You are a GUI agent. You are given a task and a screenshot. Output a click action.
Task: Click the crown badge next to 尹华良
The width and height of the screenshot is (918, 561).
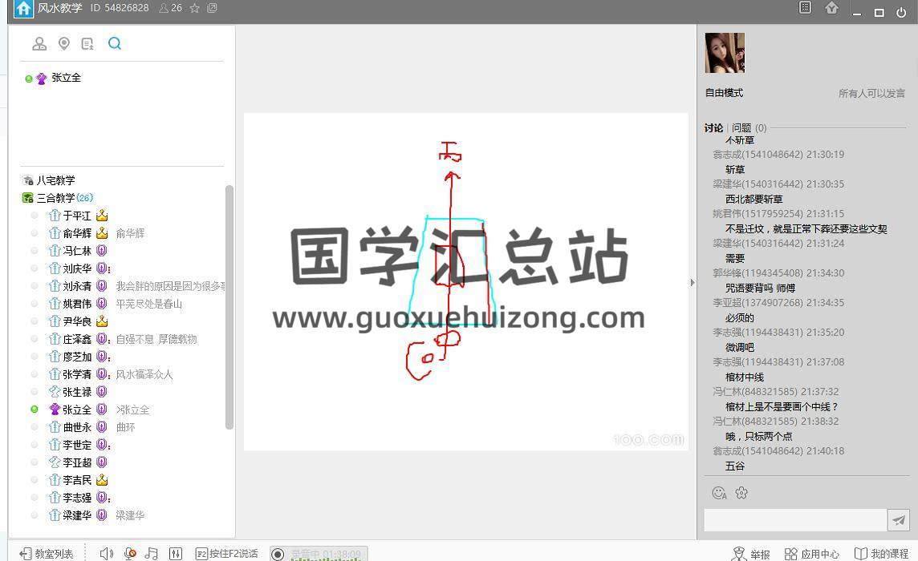(102, 321)
